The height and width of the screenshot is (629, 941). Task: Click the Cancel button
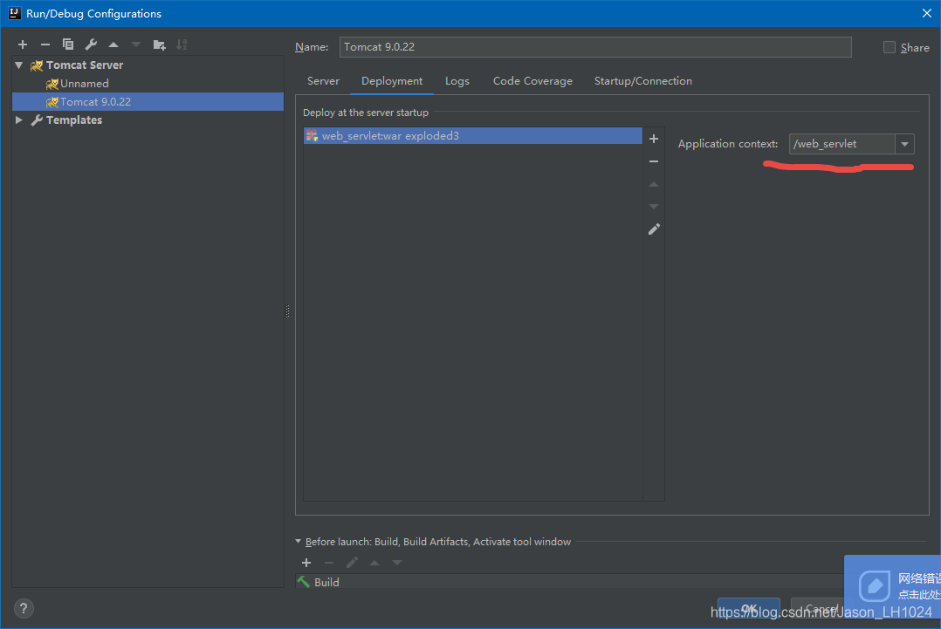[818, 608]
